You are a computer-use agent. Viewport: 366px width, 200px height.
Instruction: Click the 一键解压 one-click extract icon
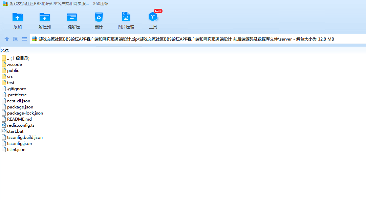pos(72,18)
